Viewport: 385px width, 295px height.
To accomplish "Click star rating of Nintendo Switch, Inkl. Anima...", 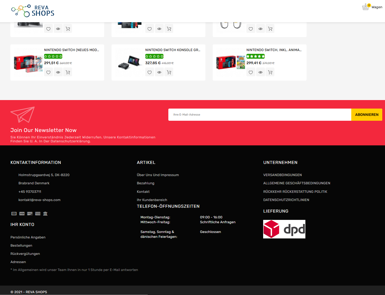I will (256, 56).
